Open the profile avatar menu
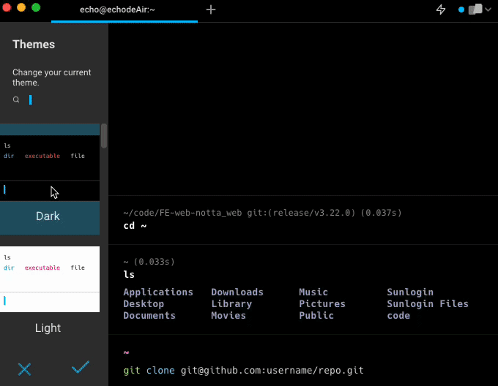498x386 pixels. point(475,10)
